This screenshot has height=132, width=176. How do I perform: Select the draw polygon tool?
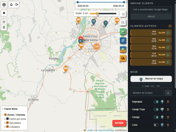click(4, 13)
